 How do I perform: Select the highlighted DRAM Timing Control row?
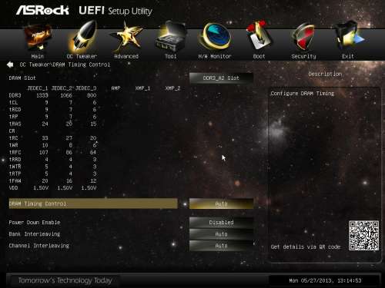(93, 204)
